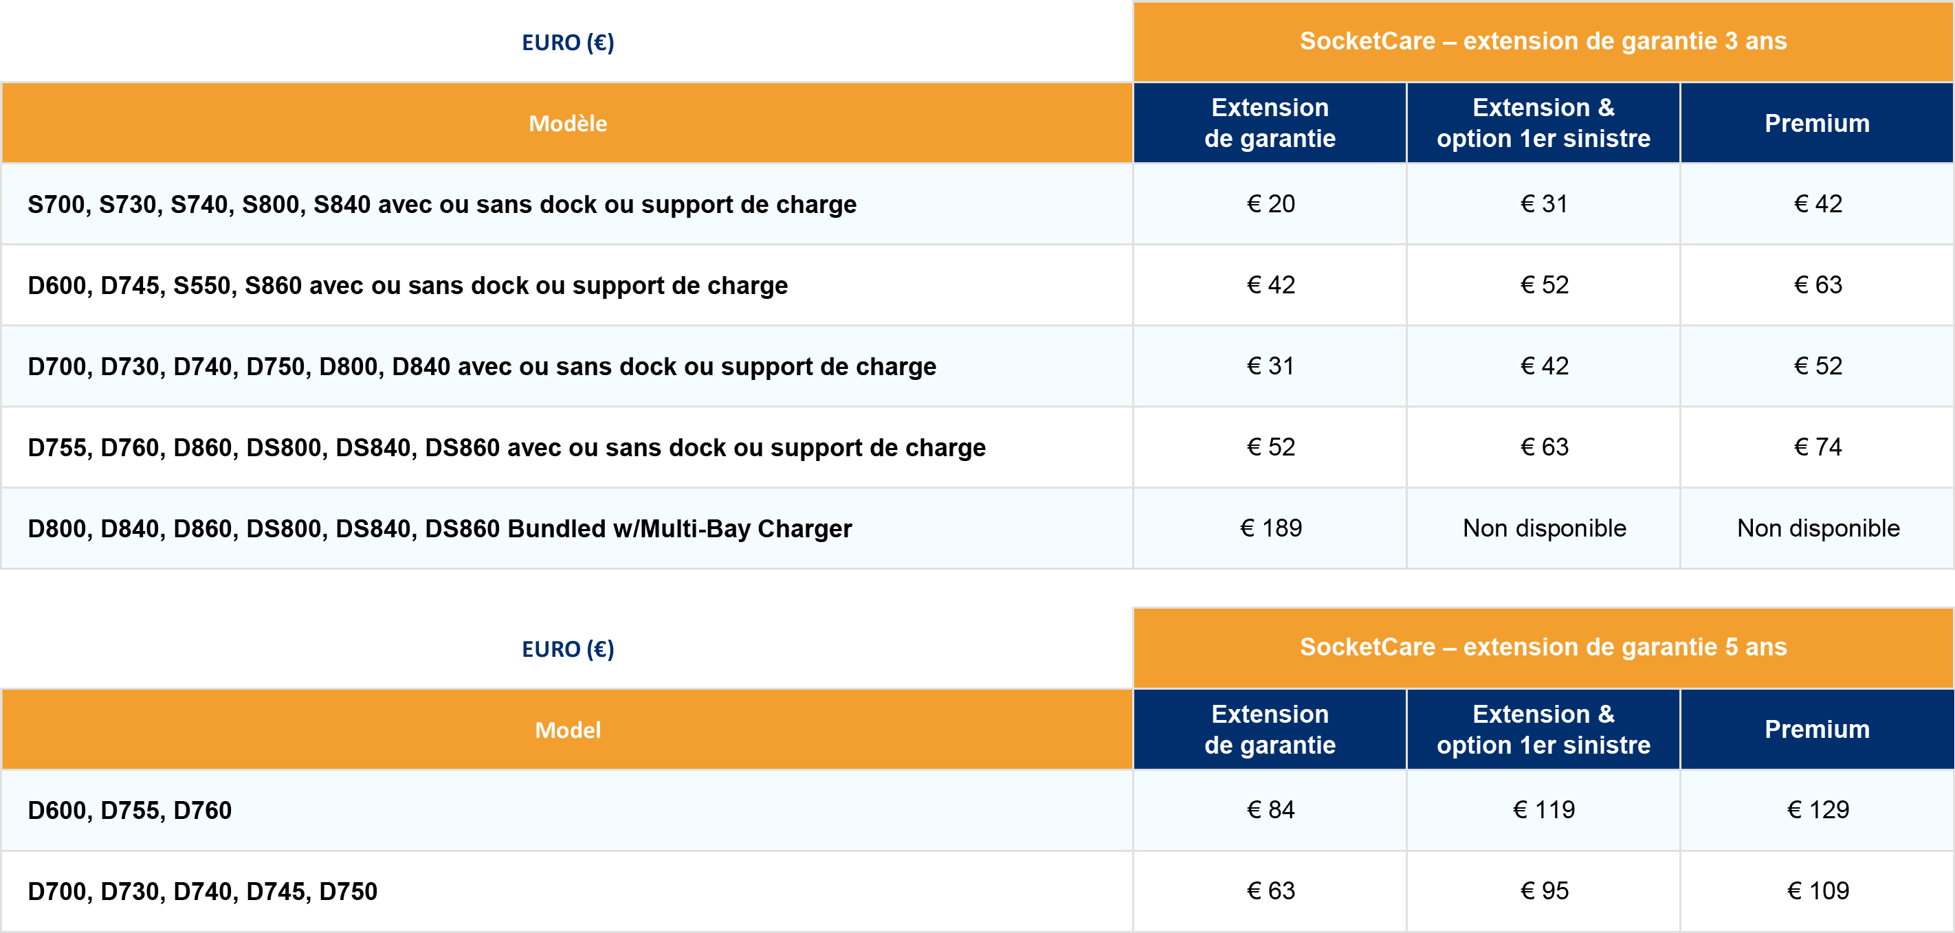Image resolution: width=1955 pixels, height=933 pixels.
Task: Click the € 129 Premium price
Action: coord(1818,810)
